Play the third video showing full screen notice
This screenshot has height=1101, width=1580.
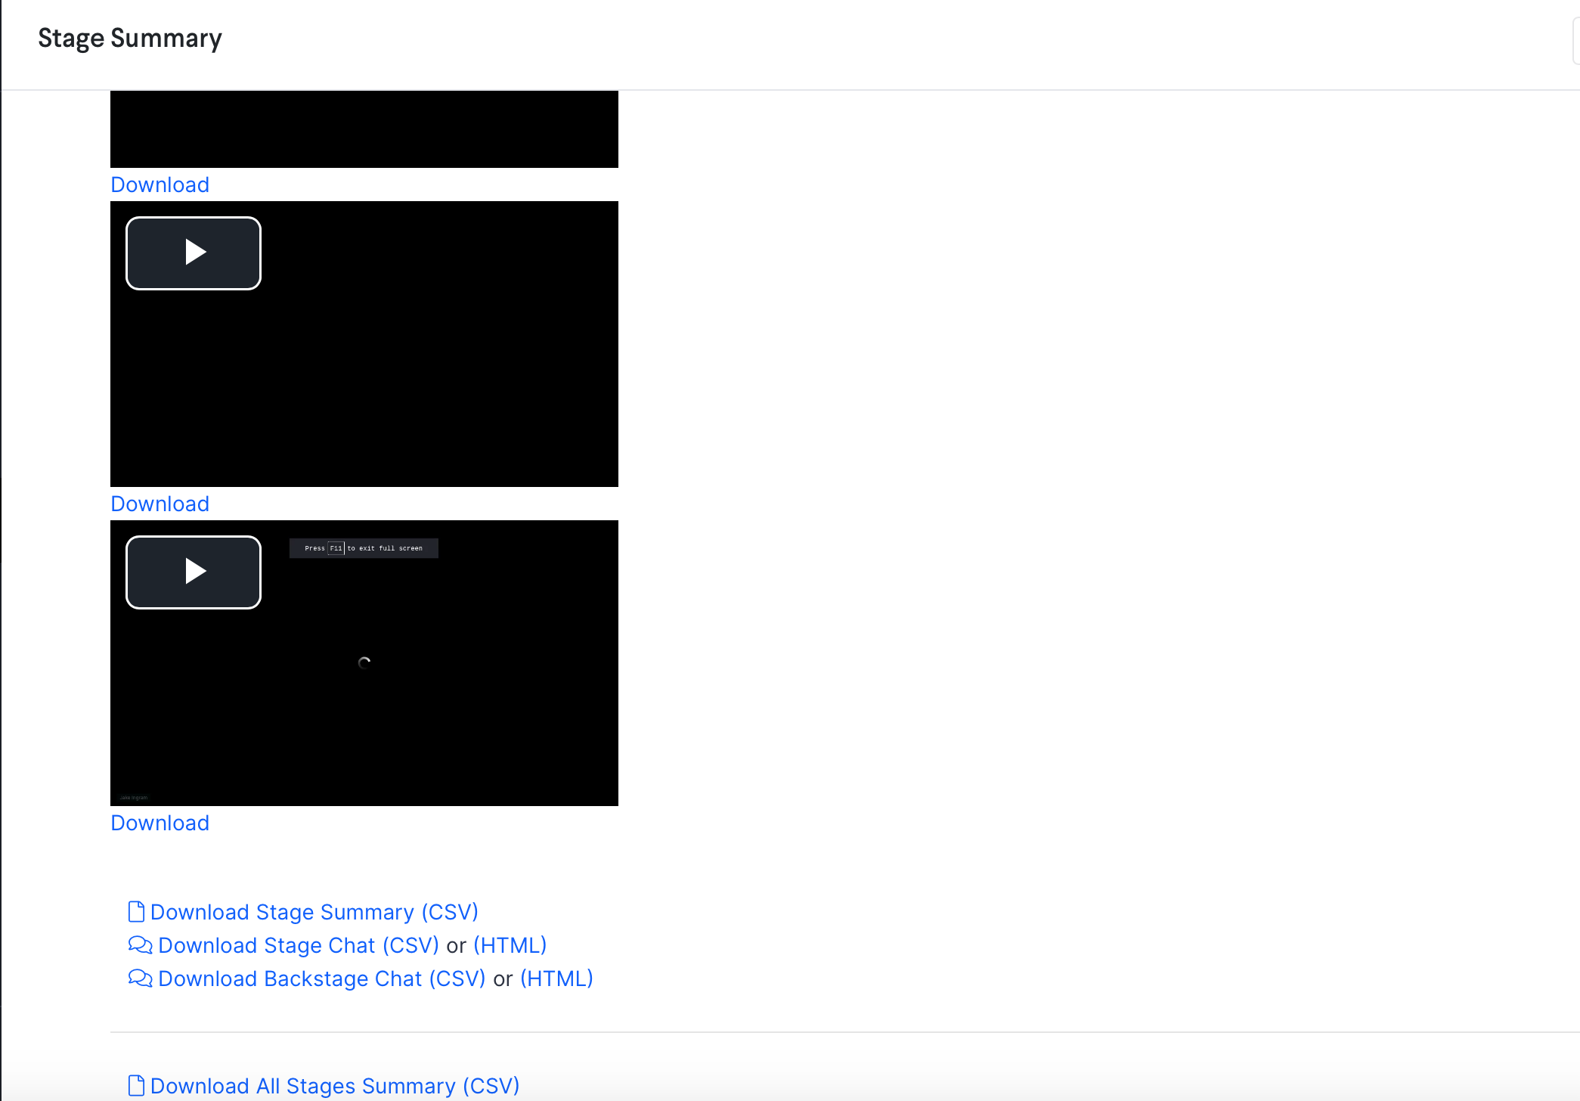(194, 572)
